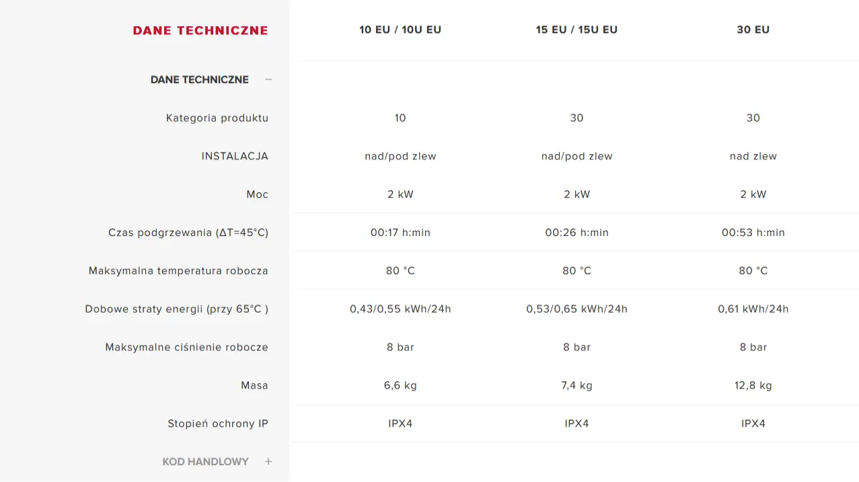Click the 00:53 h:min heating time value
This screenshot has height=482, width=859.
[x=753, y=233]
